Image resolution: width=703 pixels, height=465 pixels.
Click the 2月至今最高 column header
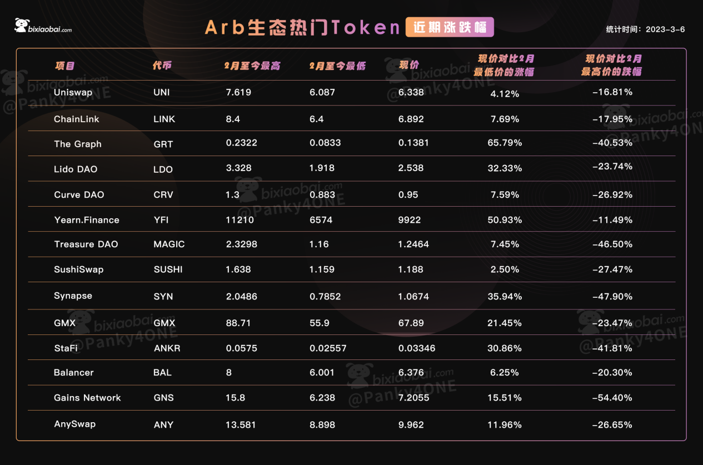[252, 66]
